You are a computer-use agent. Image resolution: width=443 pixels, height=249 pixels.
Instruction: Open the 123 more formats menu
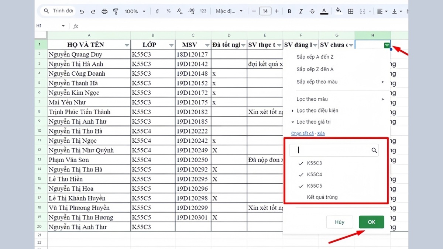[203, 11]
